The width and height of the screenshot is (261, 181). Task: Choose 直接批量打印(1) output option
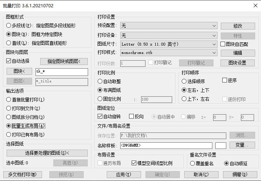pos(9,100)
